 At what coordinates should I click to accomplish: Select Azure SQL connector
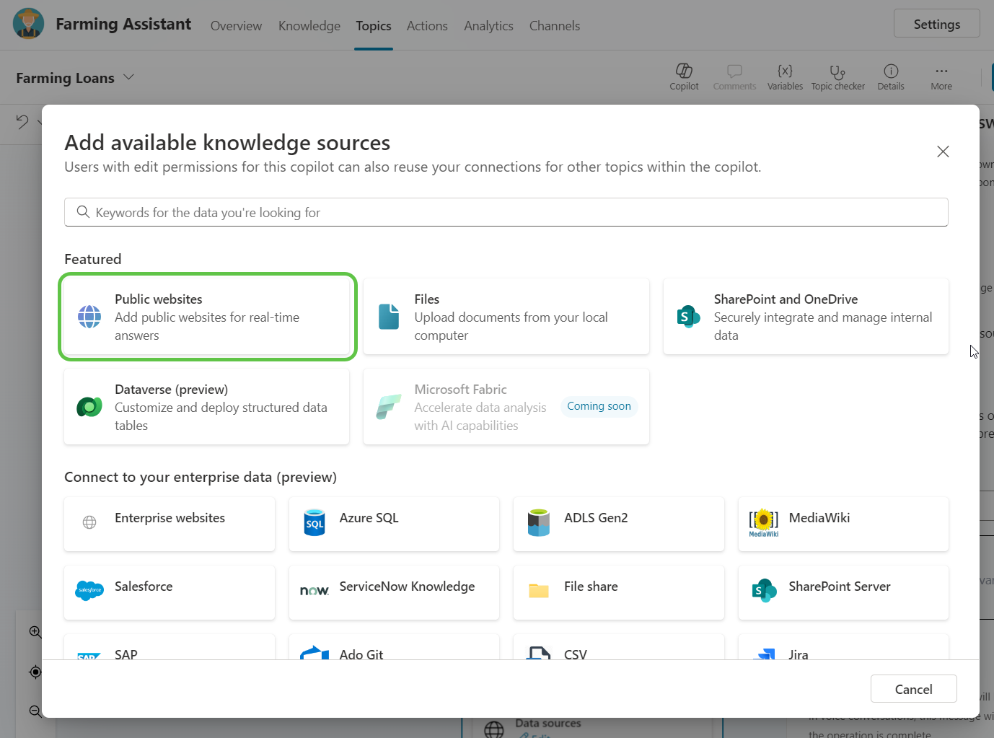pyautogui.click(x=394, y=524)
